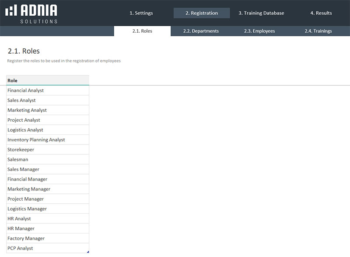Select the Salesman role cell
This screenshot has width=350, height=257.
pos(47,160)
